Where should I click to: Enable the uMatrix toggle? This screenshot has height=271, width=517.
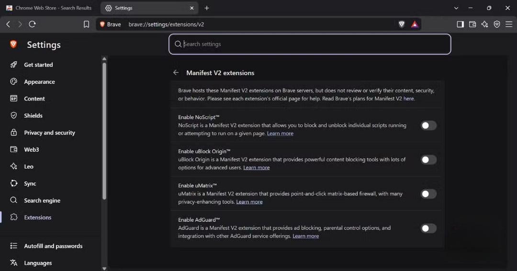click(x=428, y=194)
